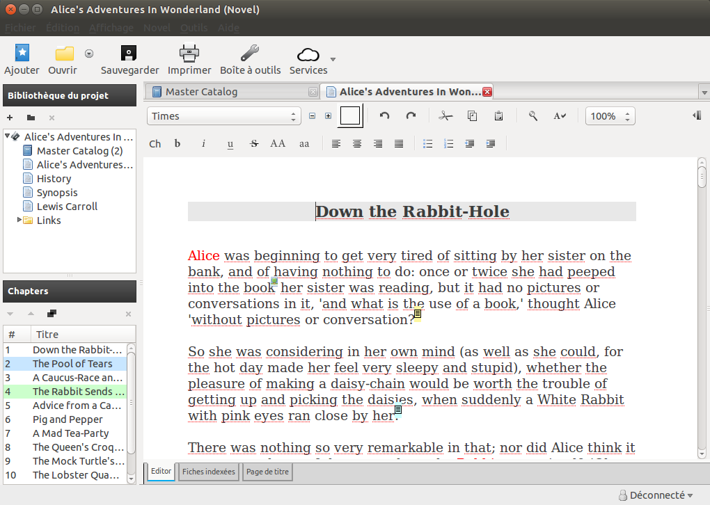The width and height of the screenshot is (710, 505).
Task: Open the 100% zoom selector
Action: tap(610, 116)
